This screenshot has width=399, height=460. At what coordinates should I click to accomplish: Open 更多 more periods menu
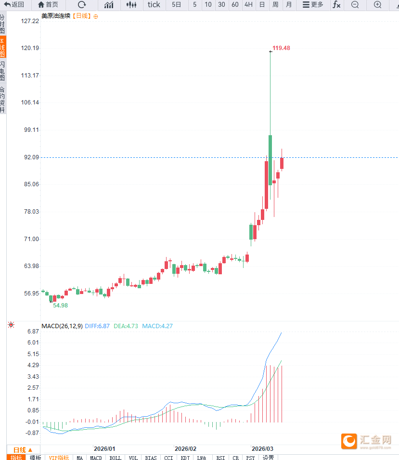[x=313, y=5]
